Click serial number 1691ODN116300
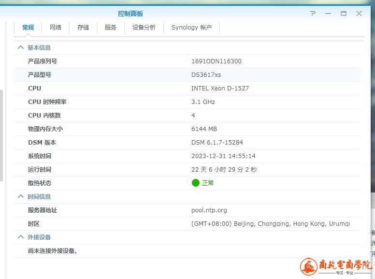The height and width of the screenshot is (279, 375). (x=216, y=61)
